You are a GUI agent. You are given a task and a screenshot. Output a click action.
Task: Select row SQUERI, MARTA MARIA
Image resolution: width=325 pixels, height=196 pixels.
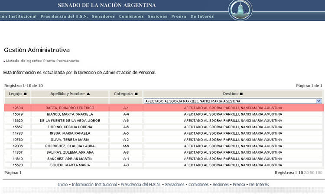click(164, 165)
